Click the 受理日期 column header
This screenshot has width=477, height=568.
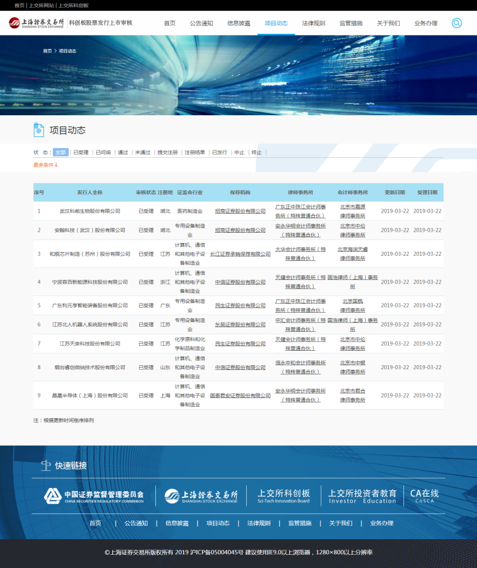click(x=428, y=192)
